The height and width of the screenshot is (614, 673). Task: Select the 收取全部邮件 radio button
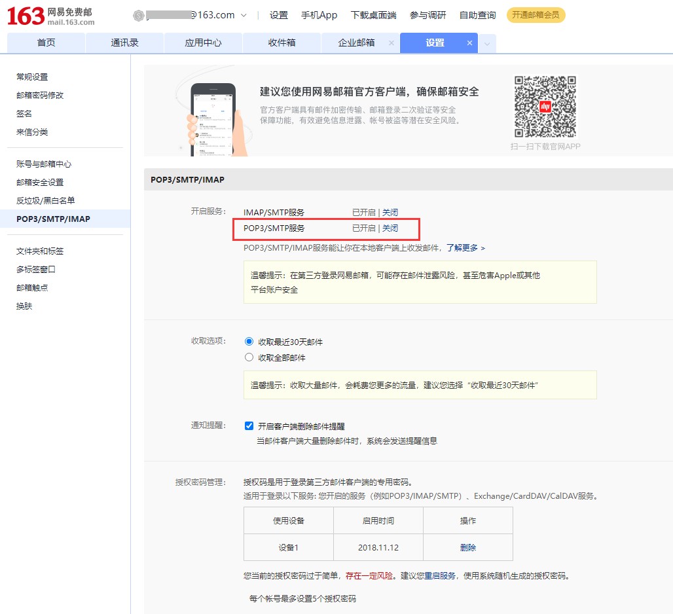(249, 356)
